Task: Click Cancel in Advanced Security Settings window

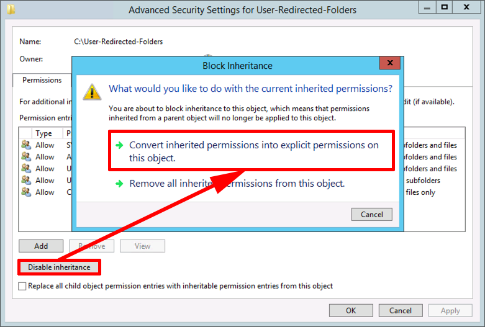Action: [x=401, y=311]
